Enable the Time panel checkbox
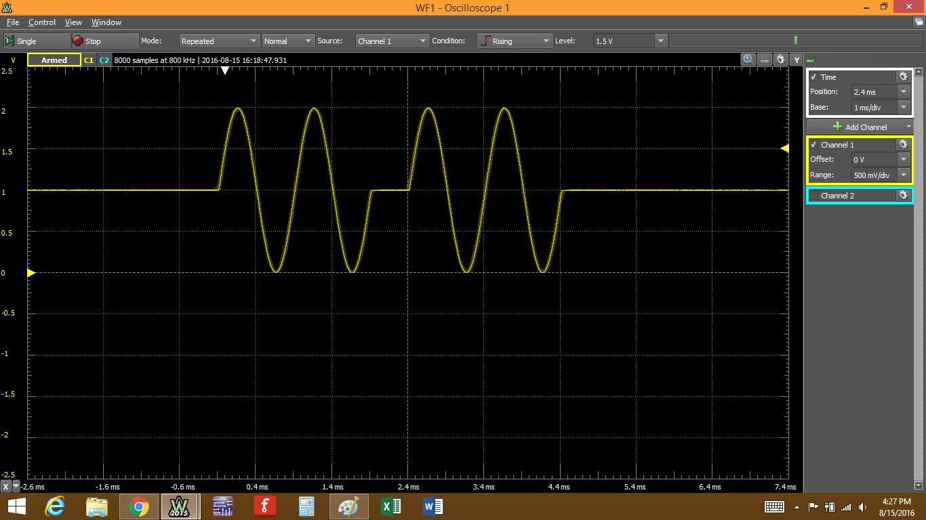The width and height of the screenshot is (926, 520). (x=813, y=77)
